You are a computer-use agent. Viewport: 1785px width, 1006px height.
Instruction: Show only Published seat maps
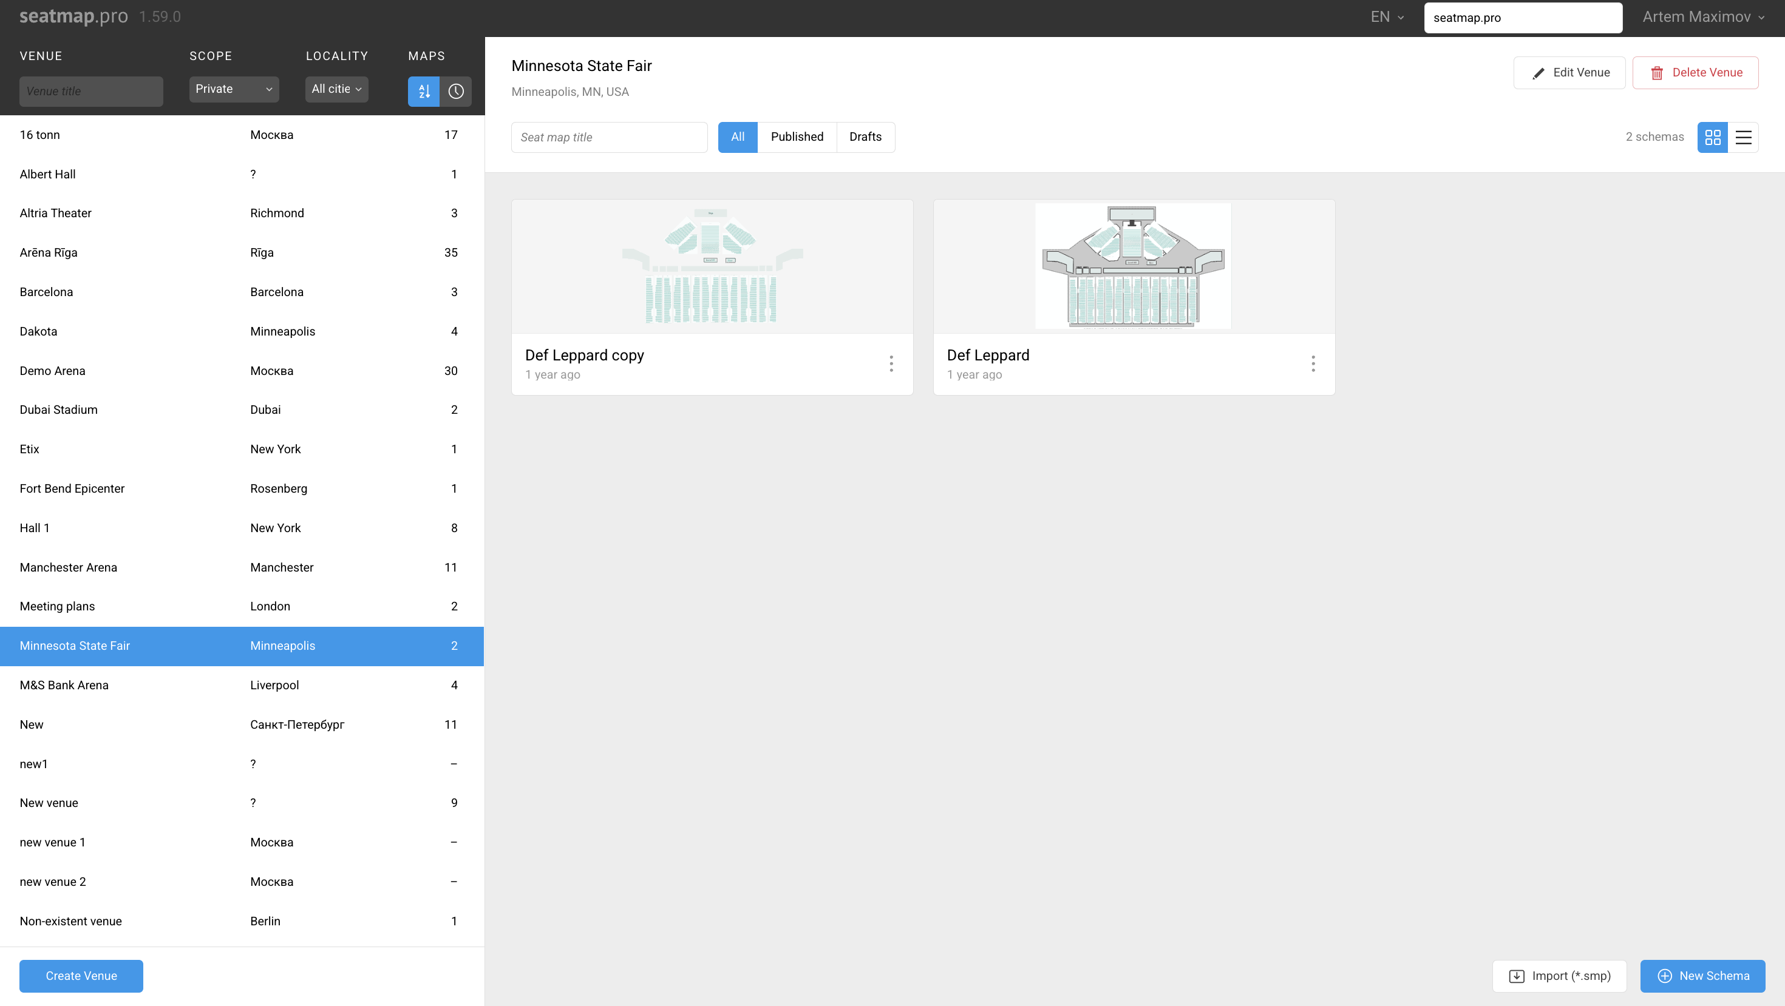[797, 137]
